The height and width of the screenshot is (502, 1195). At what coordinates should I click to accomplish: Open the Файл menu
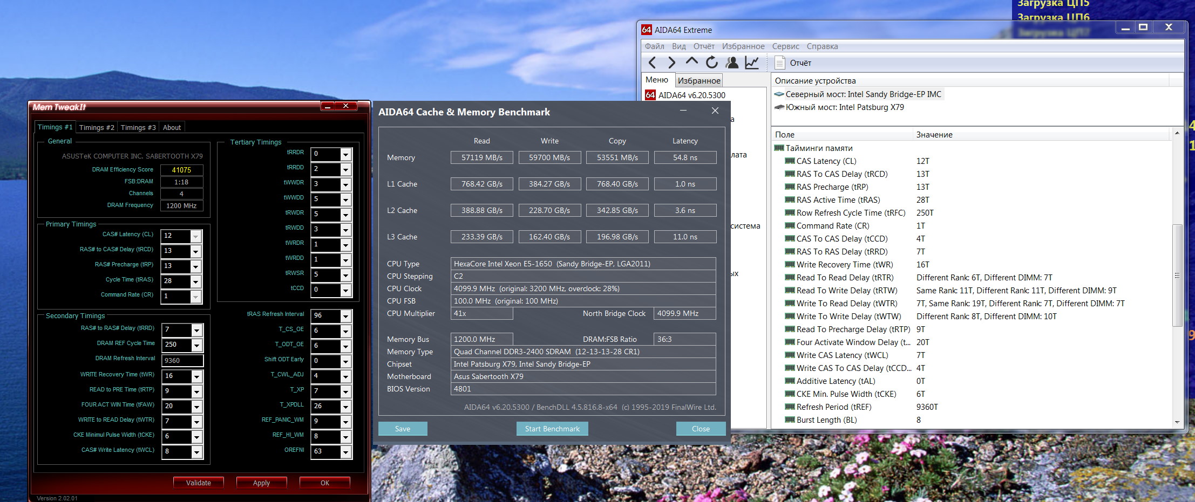click(x=655, y=46)
